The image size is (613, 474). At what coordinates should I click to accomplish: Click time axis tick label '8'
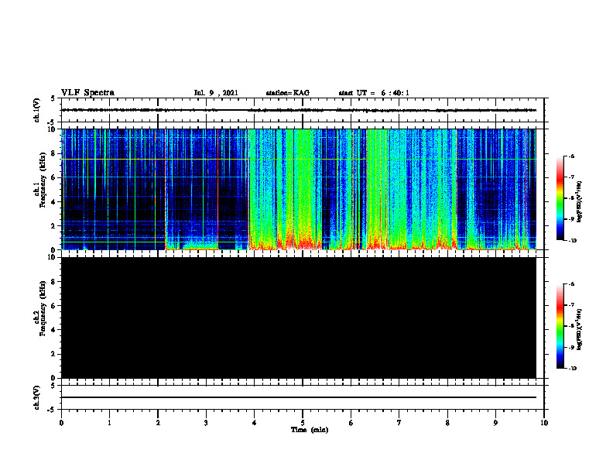coord(447,423)
